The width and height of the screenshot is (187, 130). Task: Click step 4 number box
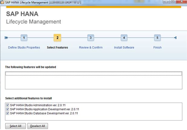tap(124, 38)
